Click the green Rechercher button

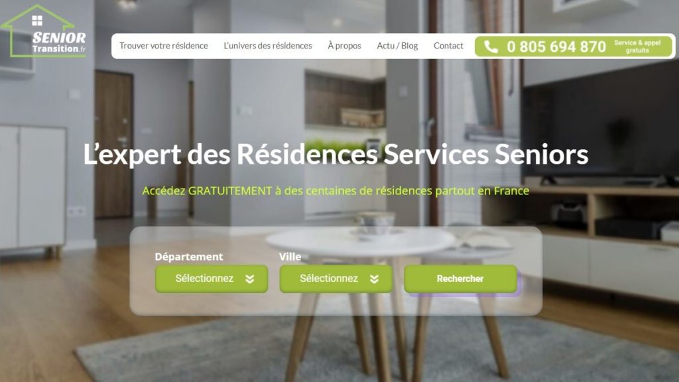pos(460,279)
